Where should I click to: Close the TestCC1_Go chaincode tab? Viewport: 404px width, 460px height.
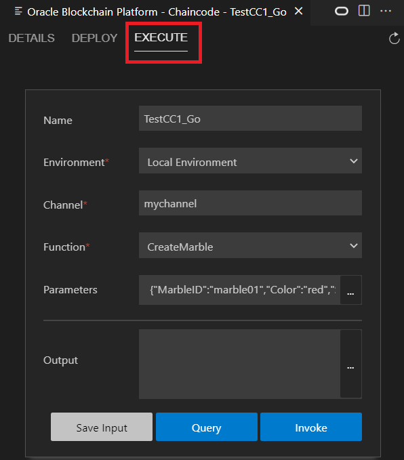[298, 12]
